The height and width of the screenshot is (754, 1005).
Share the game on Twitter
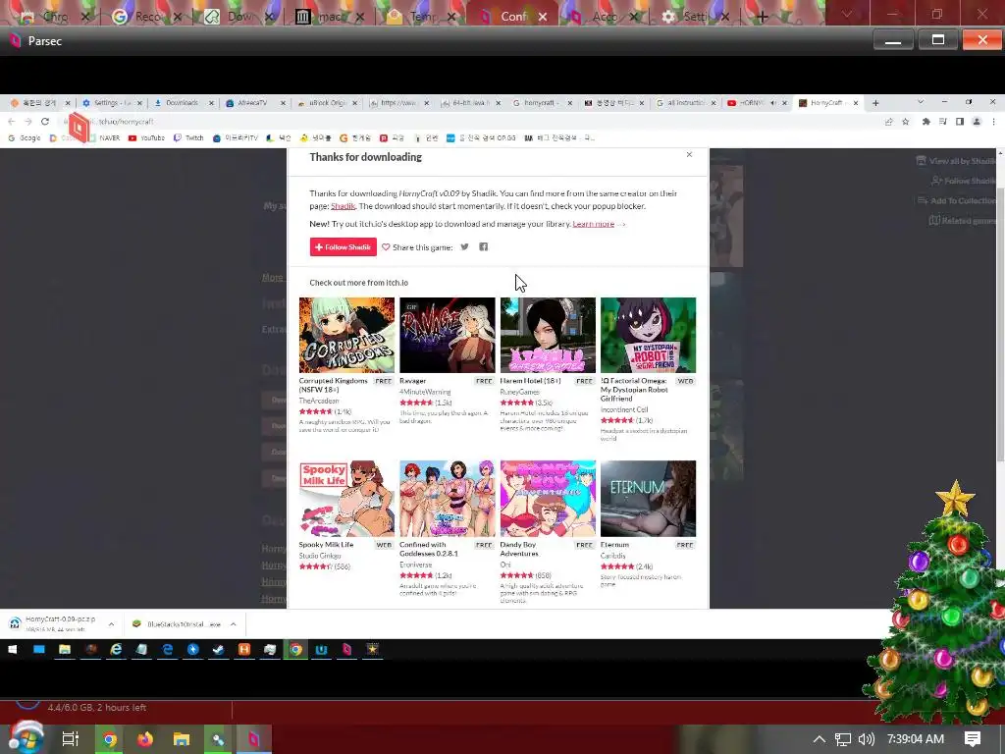point(464,246)
